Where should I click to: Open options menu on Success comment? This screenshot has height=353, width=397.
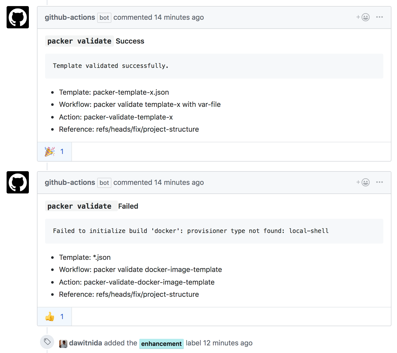click(x=380, y=17)
